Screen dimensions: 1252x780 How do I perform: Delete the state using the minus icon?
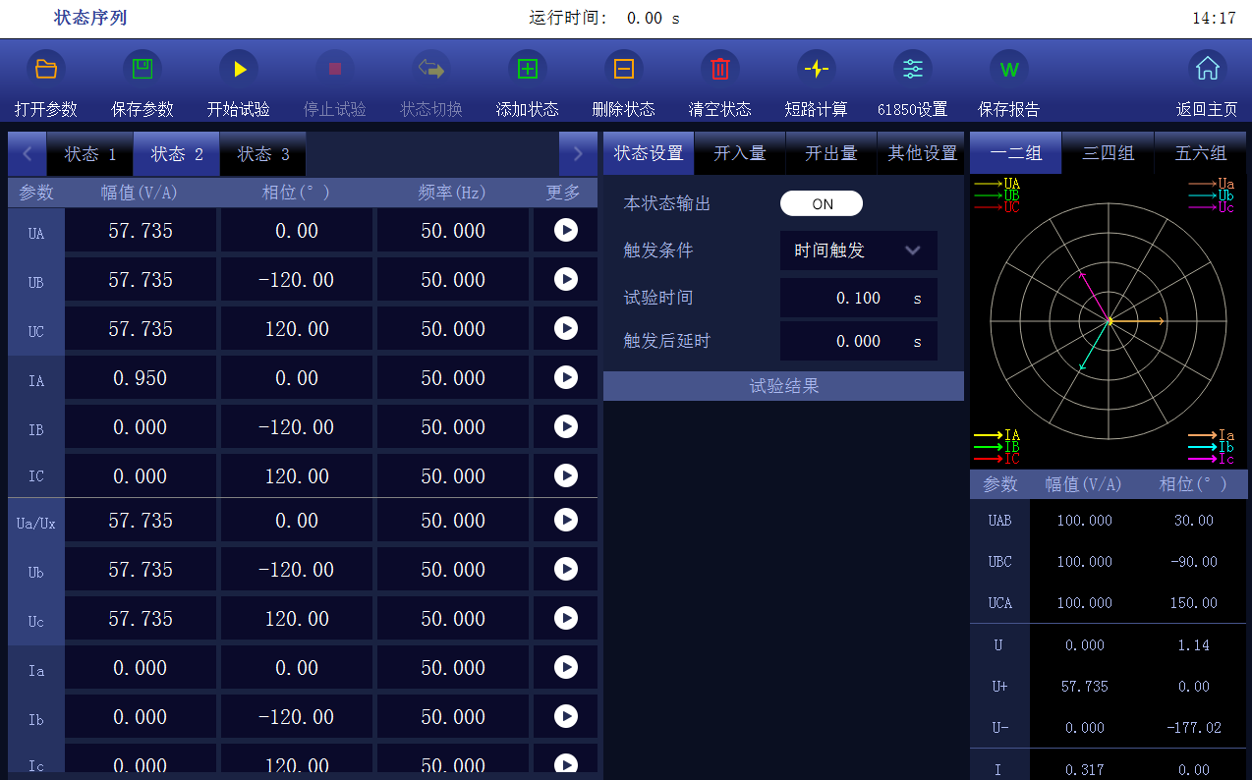coord(624,69)
